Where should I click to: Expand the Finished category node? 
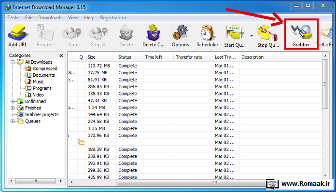(13, 108)
